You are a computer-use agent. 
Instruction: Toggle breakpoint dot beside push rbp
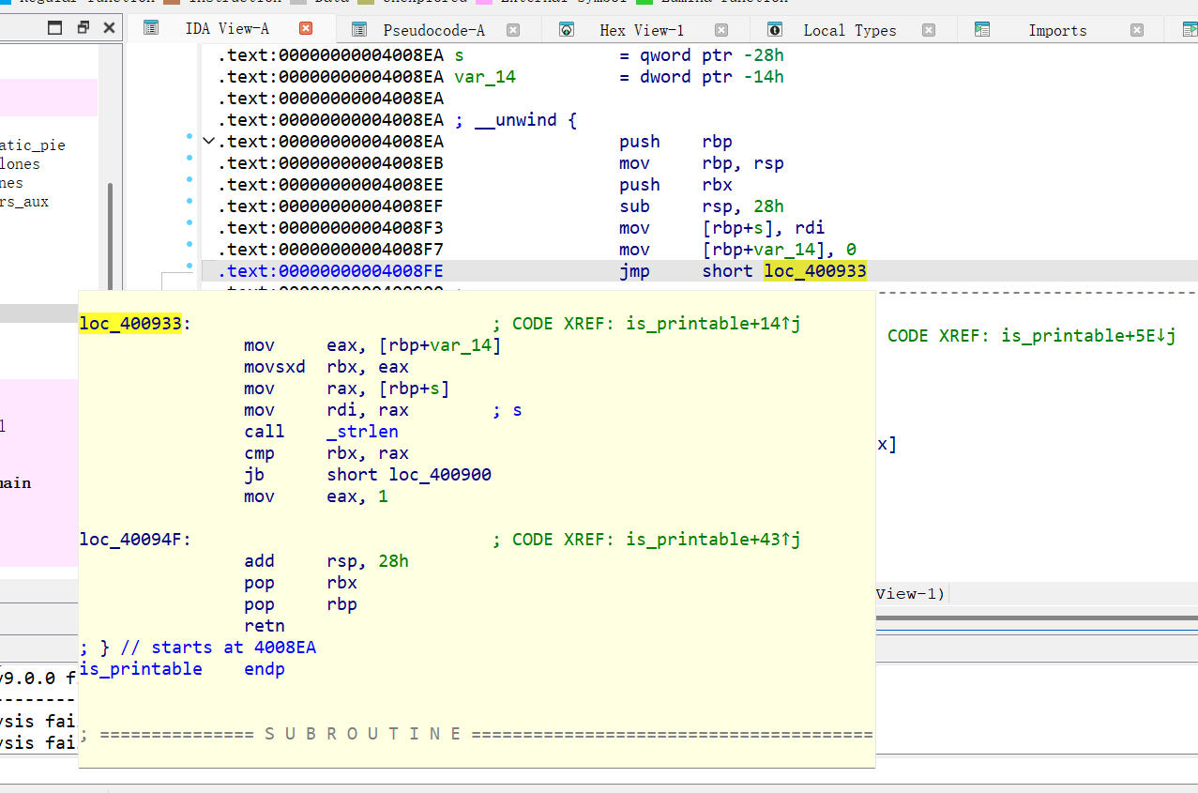click(190, 136)
